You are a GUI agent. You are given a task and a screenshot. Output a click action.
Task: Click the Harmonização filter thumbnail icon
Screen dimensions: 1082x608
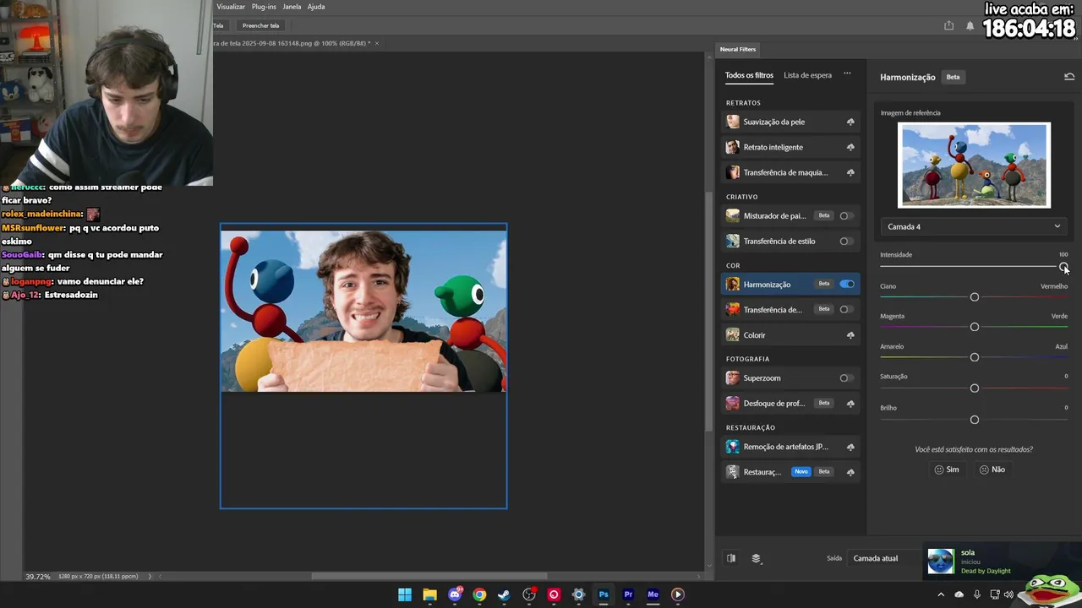pyautogui.click(x=733, y=285)
